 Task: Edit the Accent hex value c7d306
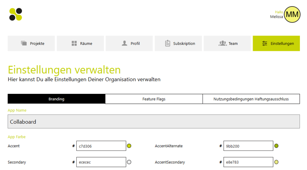pos(101,146)
